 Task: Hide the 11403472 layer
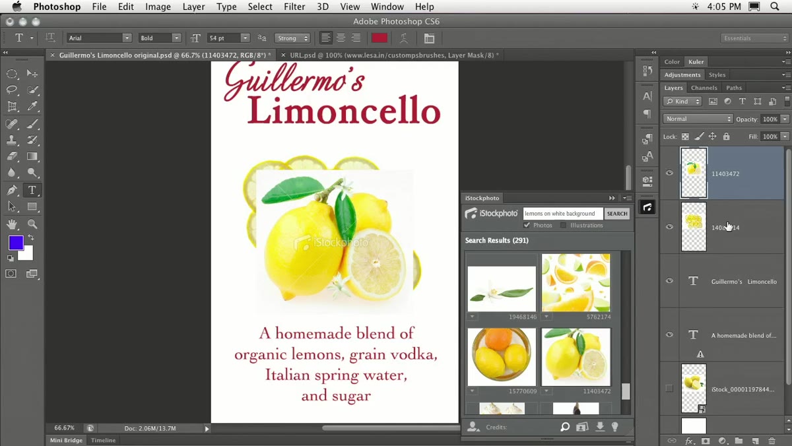669,174
